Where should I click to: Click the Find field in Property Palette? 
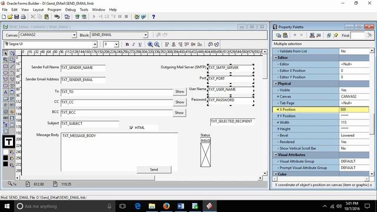click(x=358, y=35)
